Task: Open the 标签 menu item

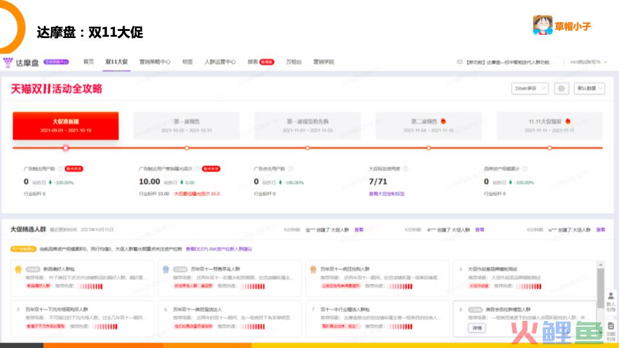Action: pos(188,62)
